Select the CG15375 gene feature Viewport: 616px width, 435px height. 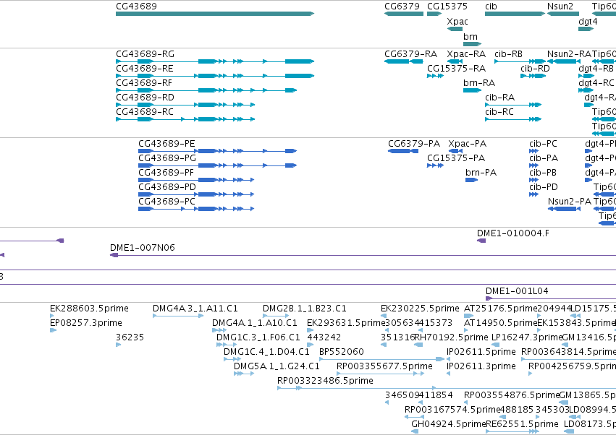434,14
